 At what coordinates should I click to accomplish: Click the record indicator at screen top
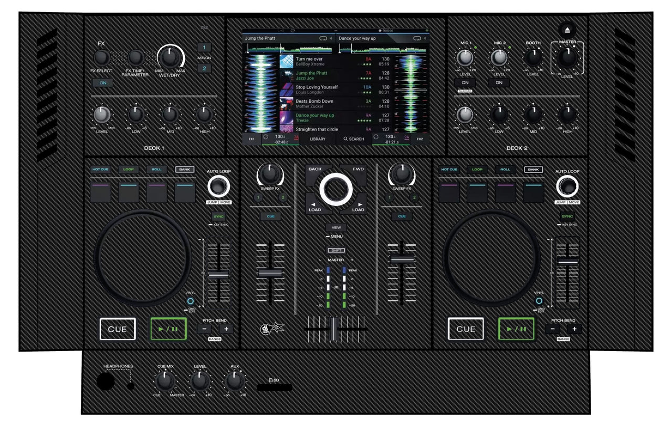point(380,30)
